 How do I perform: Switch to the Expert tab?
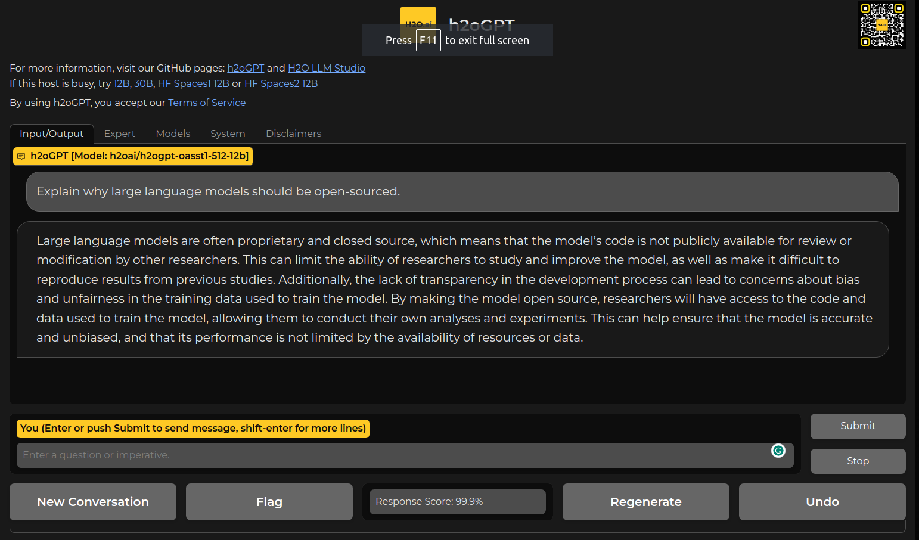tap(119, 134)
